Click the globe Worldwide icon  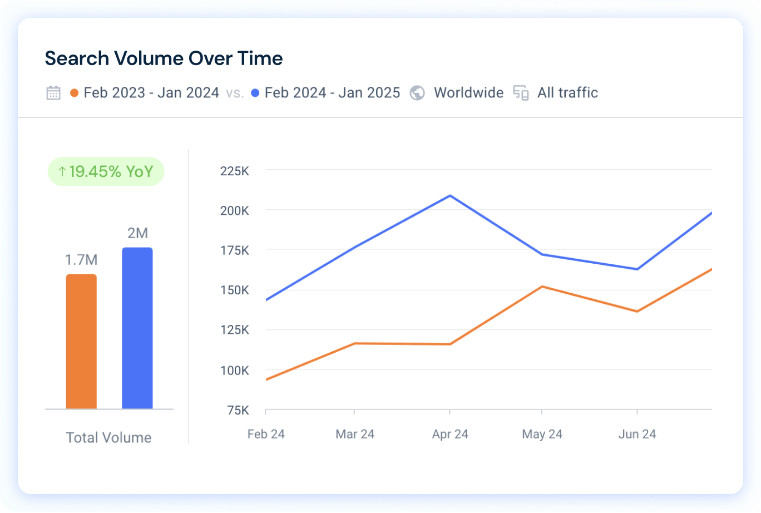(417, 93)
